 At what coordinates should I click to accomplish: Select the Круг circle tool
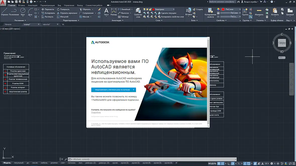pos(23,12)
